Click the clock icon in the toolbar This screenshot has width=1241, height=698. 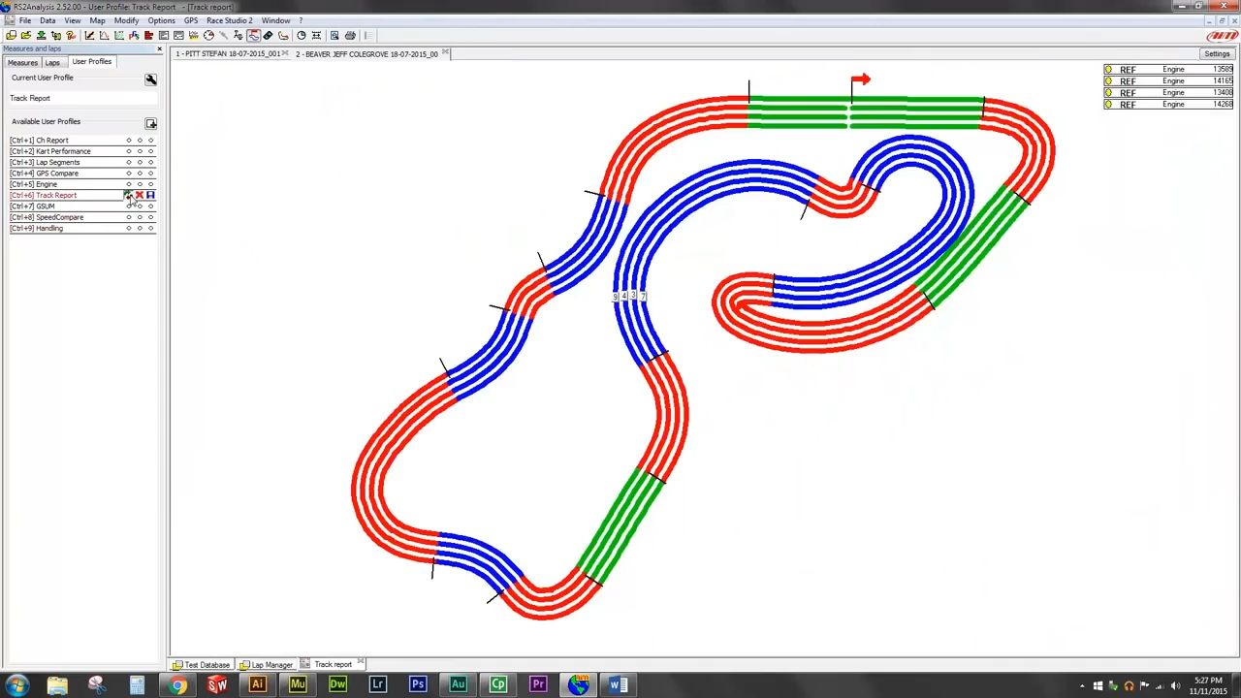coord(301,36)
